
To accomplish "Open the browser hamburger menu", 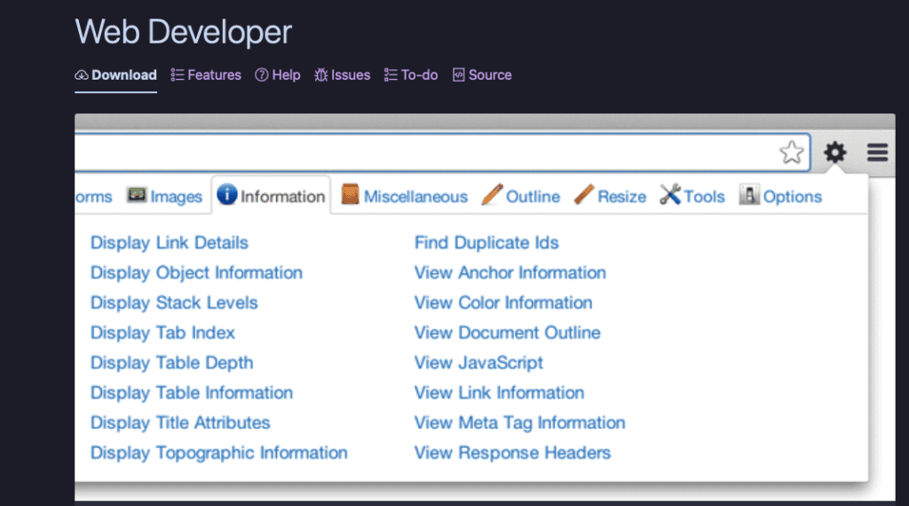I will [x=877, y=153].
